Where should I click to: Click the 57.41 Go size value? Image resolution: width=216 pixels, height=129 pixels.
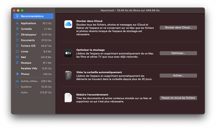46,35
